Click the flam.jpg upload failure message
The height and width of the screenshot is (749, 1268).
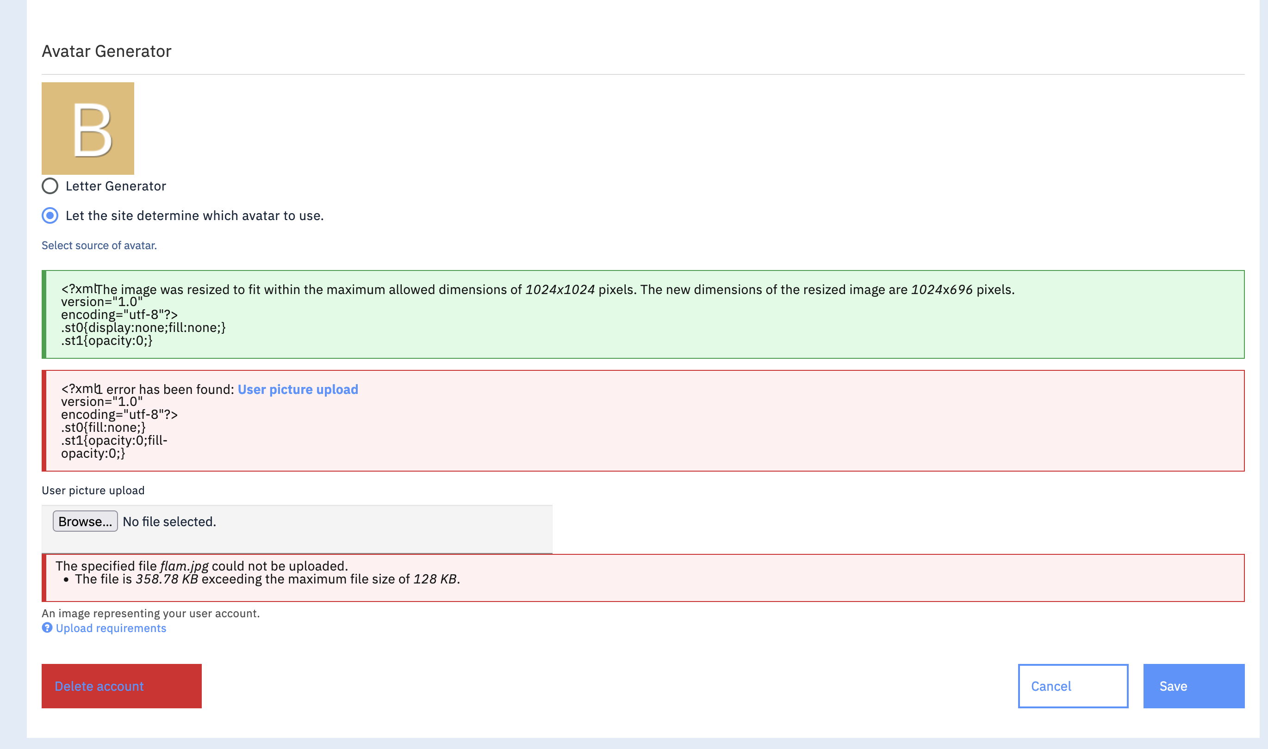[x=202, y=566]
